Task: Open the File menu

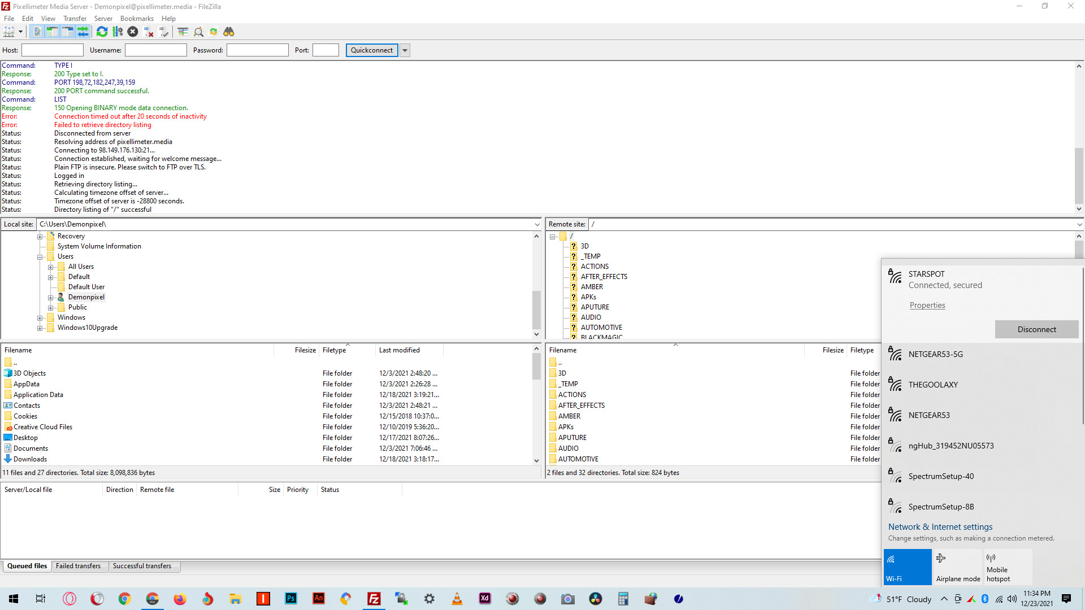Action: (x=9, y=19)
